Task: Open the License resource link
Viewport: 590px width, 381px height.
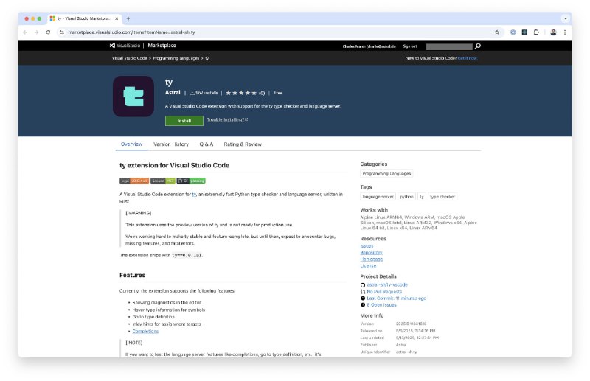Action: pos(368,266)
